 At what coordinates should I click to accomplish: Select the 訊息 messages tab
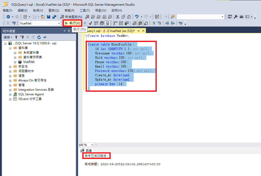(86, 151)
